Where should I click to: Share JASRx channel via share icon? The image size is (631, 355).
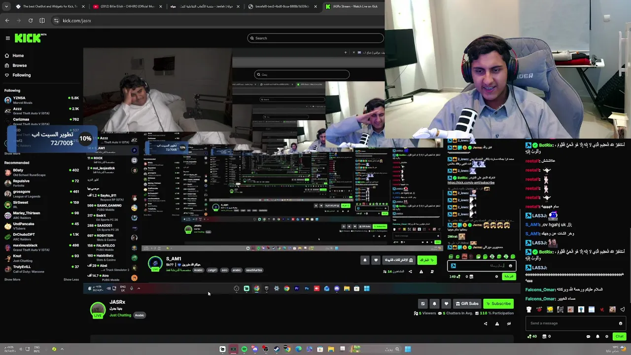pos(486,324)
